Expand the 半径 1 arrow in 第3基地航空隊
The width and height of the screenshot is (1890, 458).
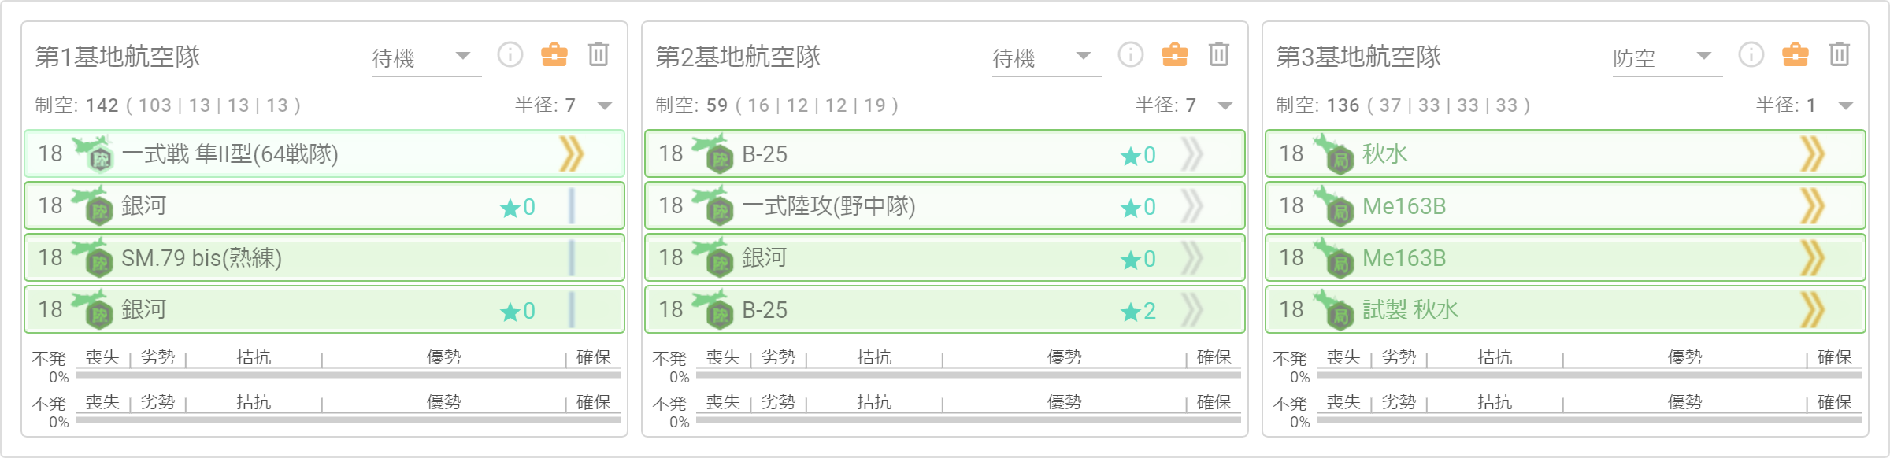coord(1846,105)
